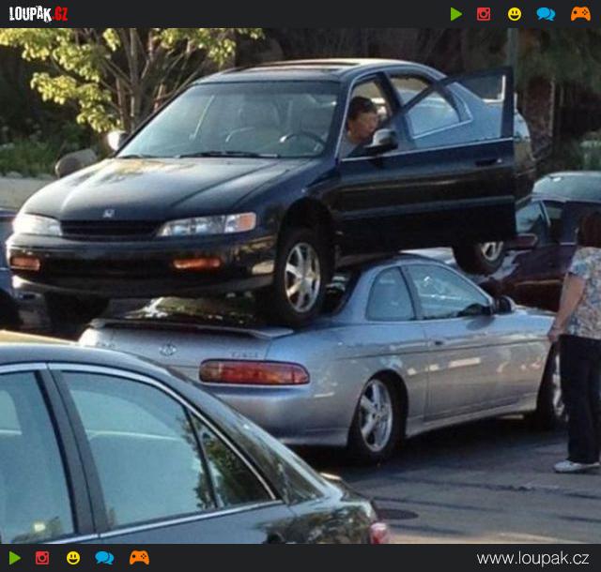This screenshot has height=572, width=601.
Task: Open the red Instagram icon in top bar
Action: tap(484, 14)
